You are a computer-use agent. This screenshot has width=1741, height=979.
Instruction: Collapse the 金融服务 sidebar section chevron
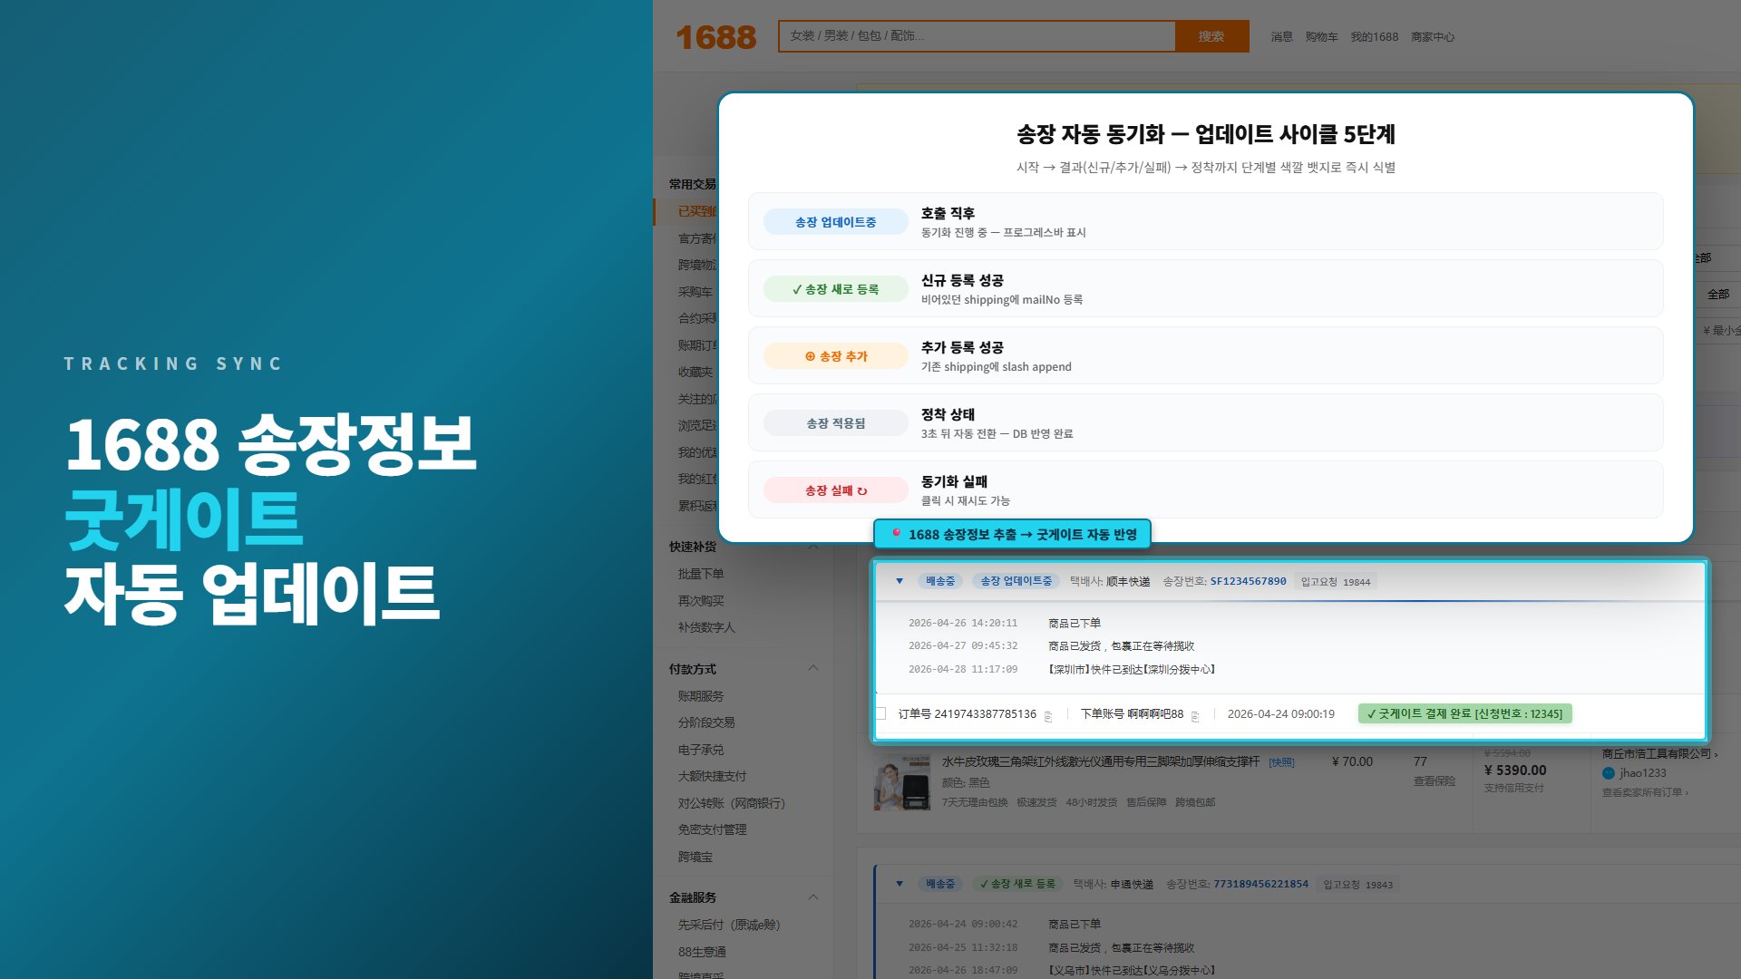pyautogui.click(x=813, y=897)
